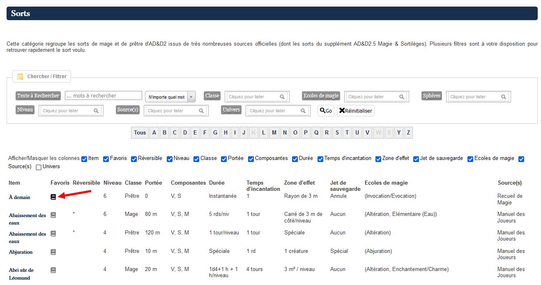Click the Réinitialiser button
The width and height of the screenshot is (541, 285).
coord(356,111)
